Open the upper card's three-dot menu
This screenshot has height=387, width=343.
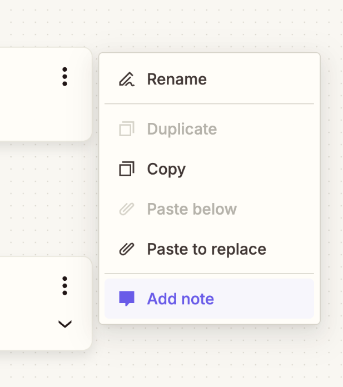pyautogui.click(x=64, y=77)
